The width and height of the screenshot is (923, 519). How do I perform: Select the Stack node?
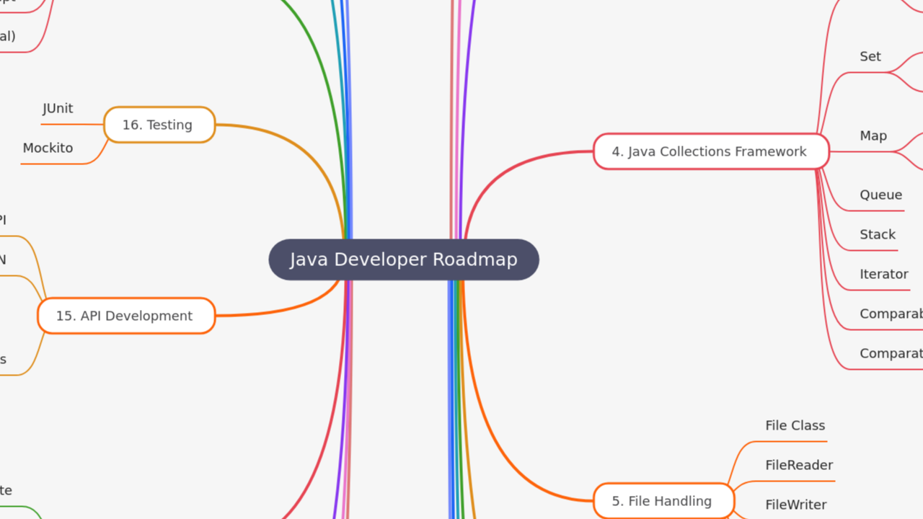877,234
